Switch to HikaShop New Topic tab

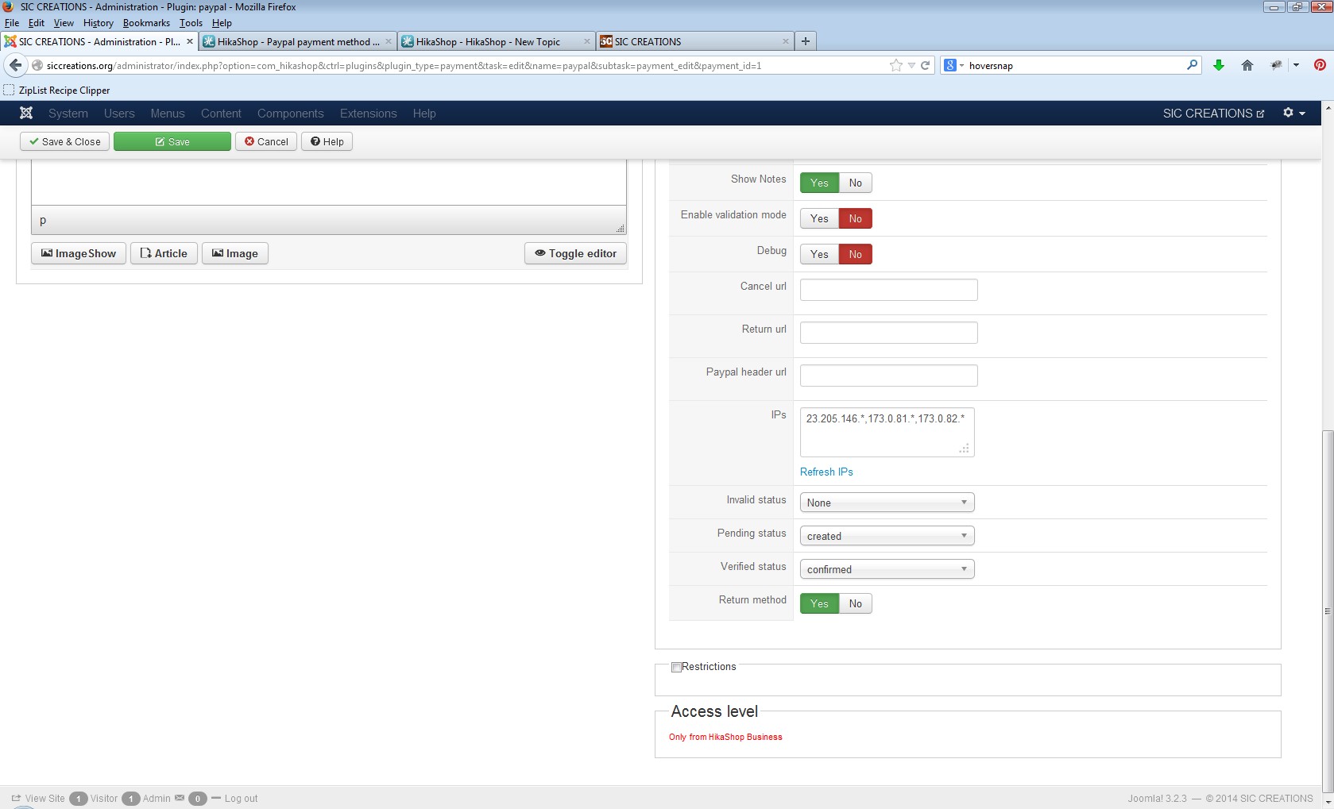[x=497, y=41]
